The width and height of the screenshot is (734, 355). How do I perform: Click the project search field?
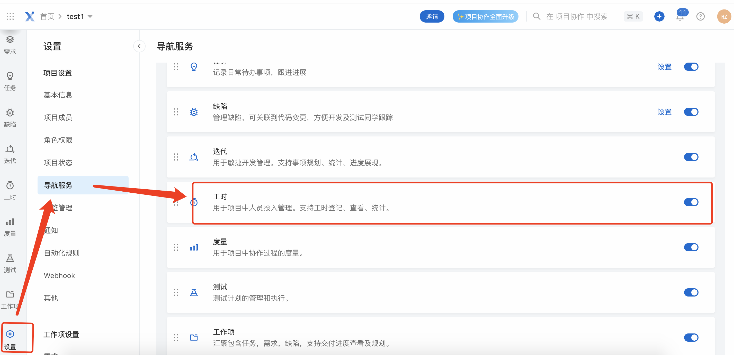click(x=576, y=17)
